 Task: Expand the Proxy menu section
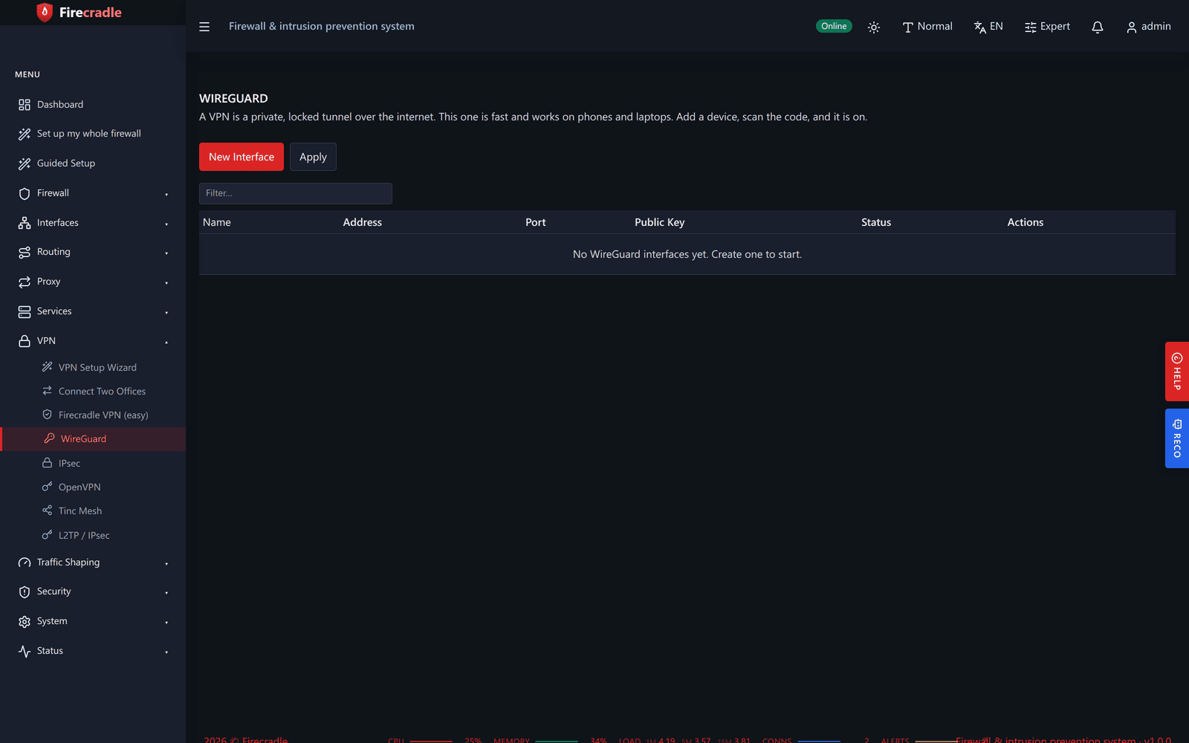click(93, 282)
